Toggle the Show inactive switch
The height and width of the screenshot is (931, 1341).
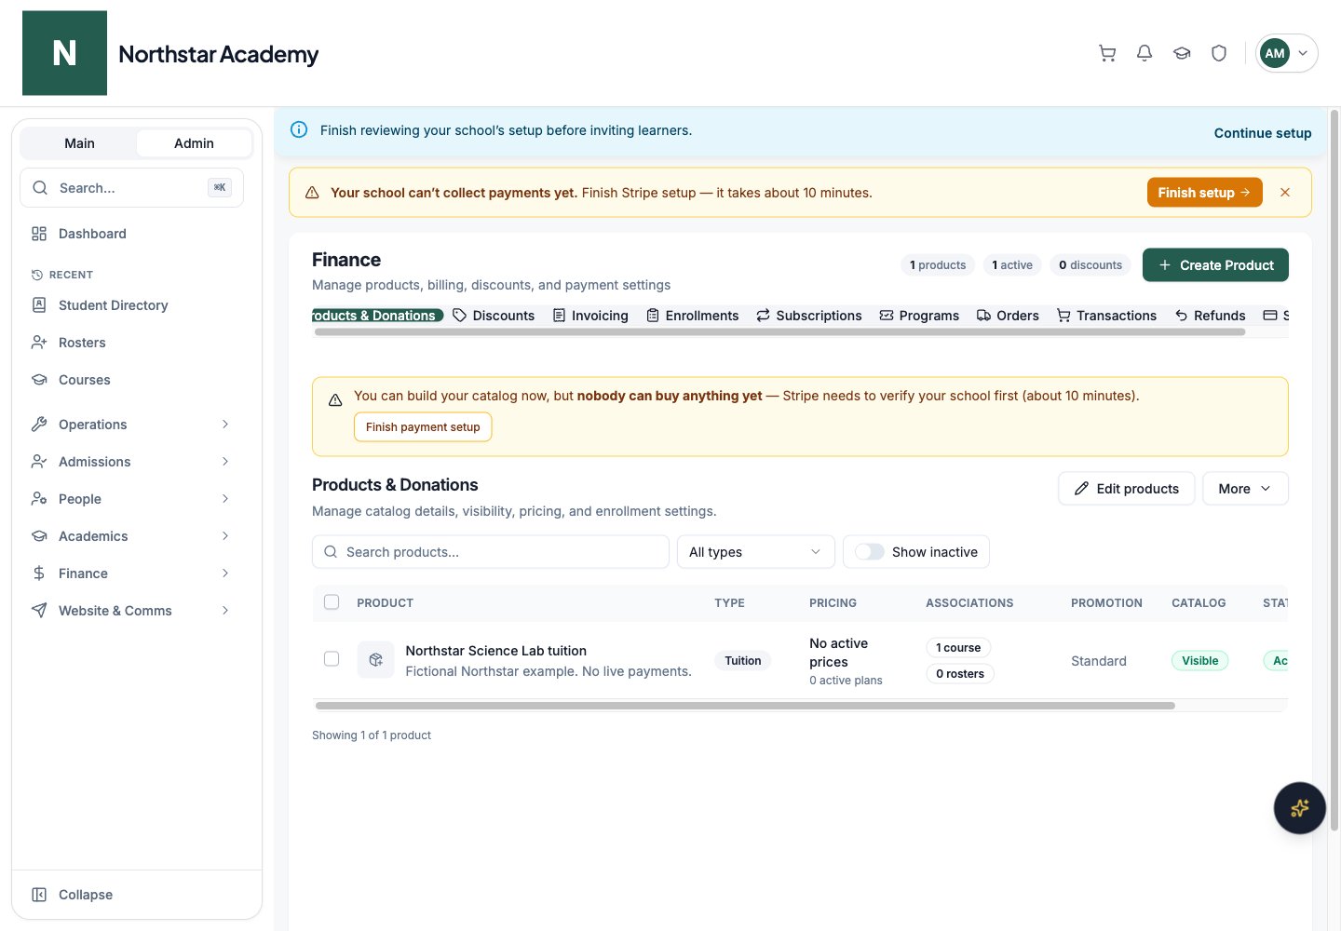870,552
